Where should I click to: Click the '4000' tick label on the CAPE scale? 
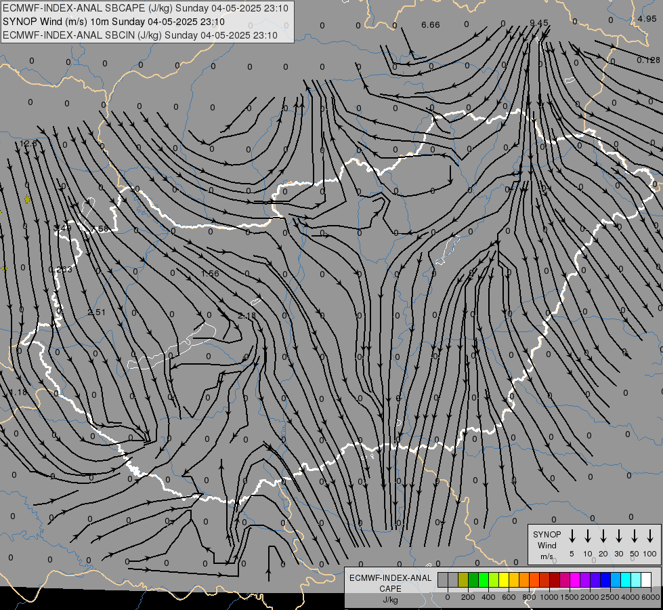630,597
